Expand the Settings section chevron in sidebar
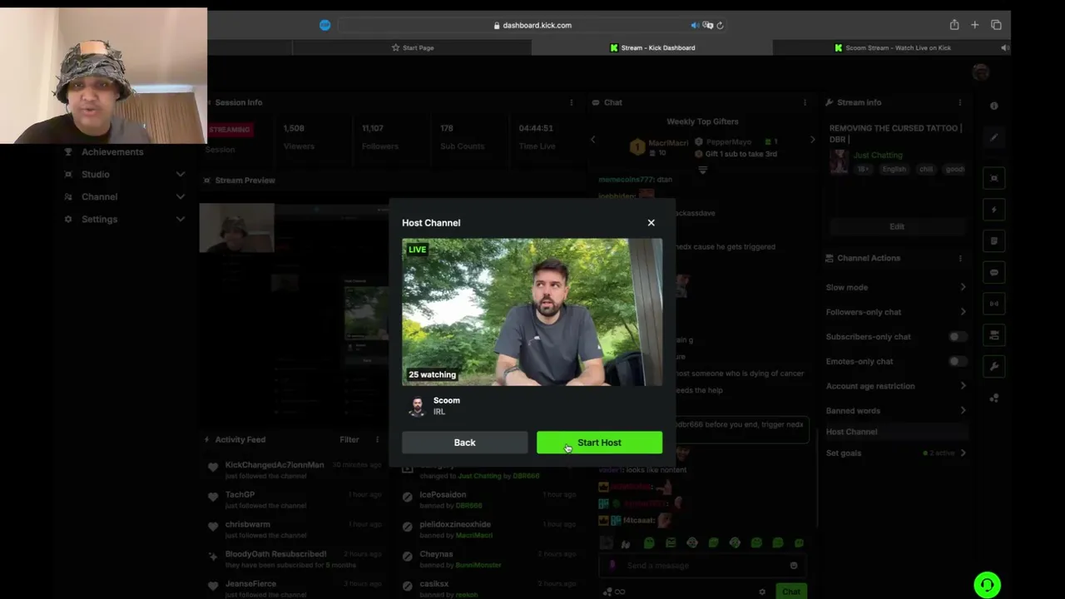The height and width of the screenshot is (599, 1065). pos(180,219)
